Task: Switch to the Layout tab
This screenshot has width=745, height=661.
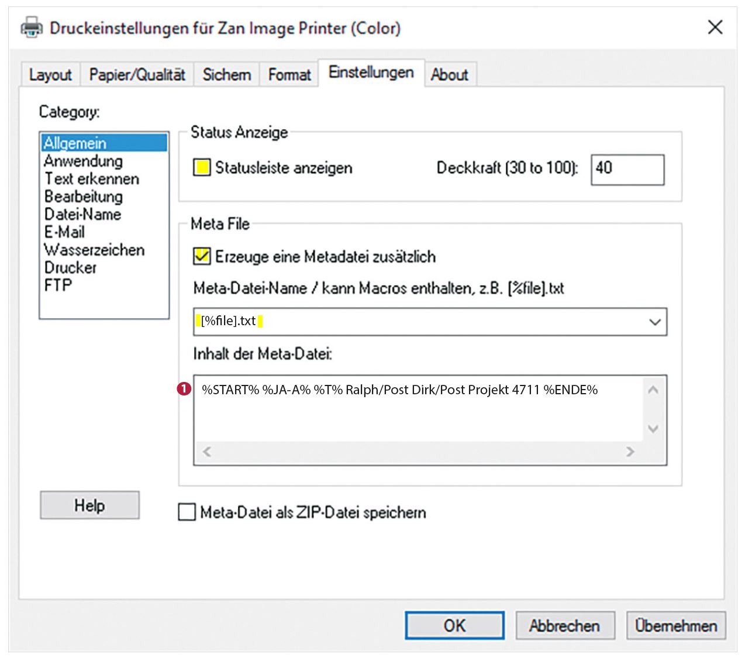Action: click(50, 75)
